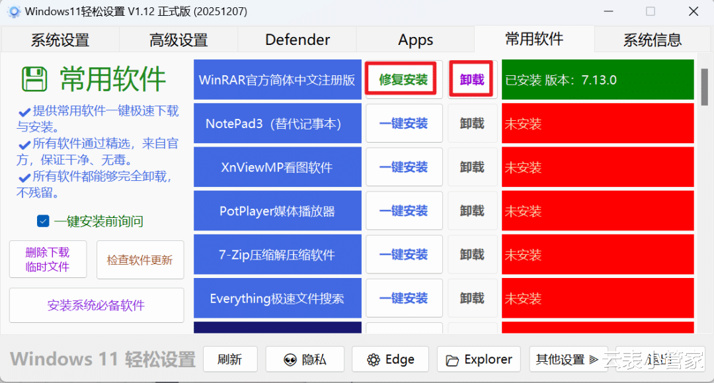This screenshot has width=714, height=383.
Task: Open the Apps tab
Action: point(415,40)
